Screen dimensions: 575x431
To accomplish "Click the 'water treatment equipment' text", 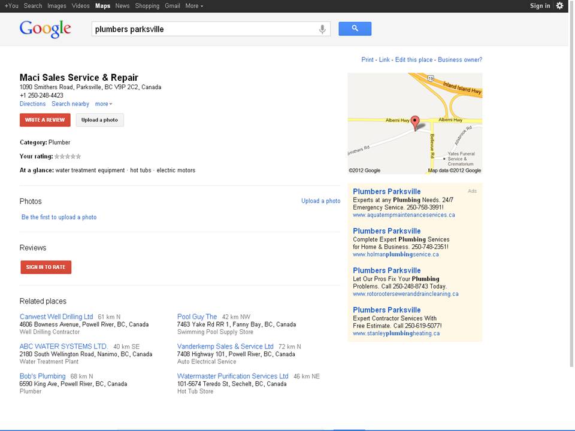I will click(90, 171).
